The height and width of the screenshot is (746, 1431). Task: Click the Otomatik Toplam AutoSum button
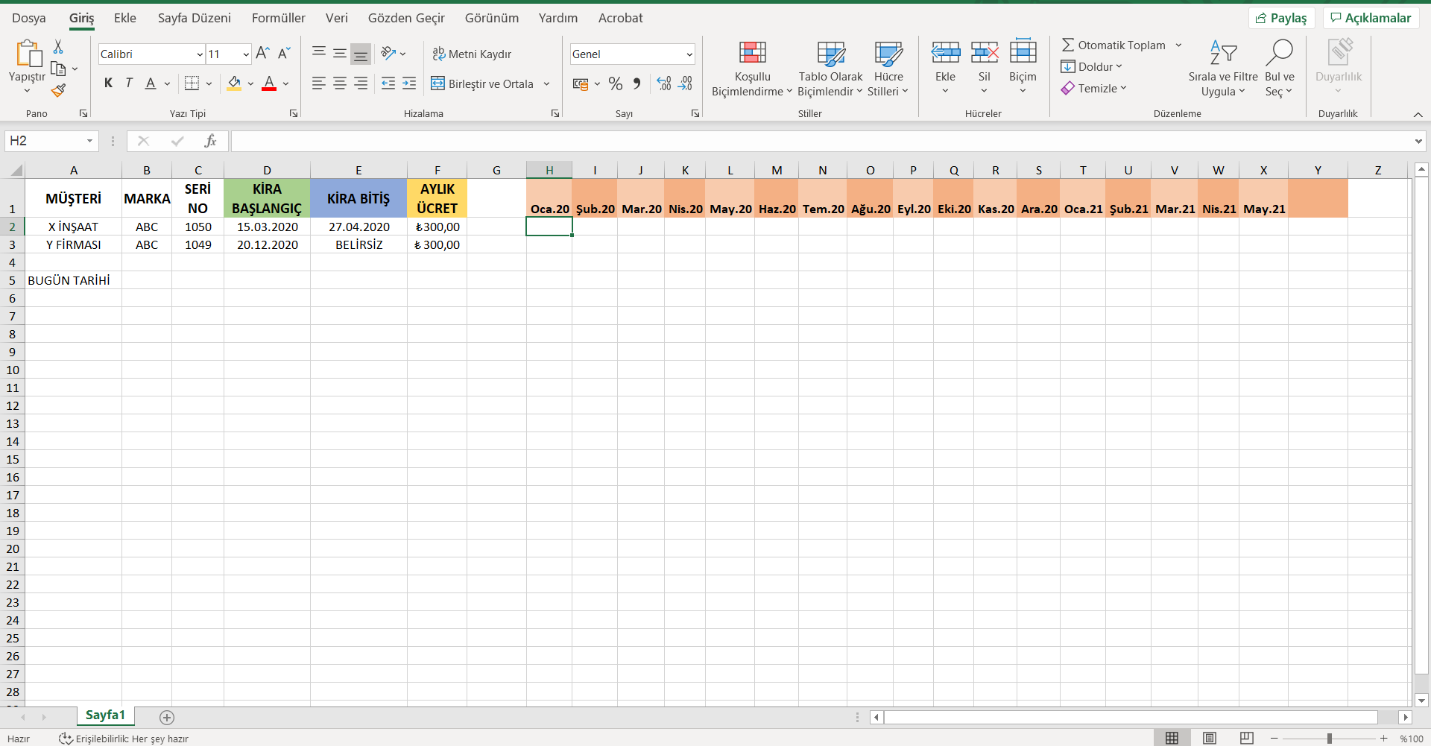(1113, 45)
